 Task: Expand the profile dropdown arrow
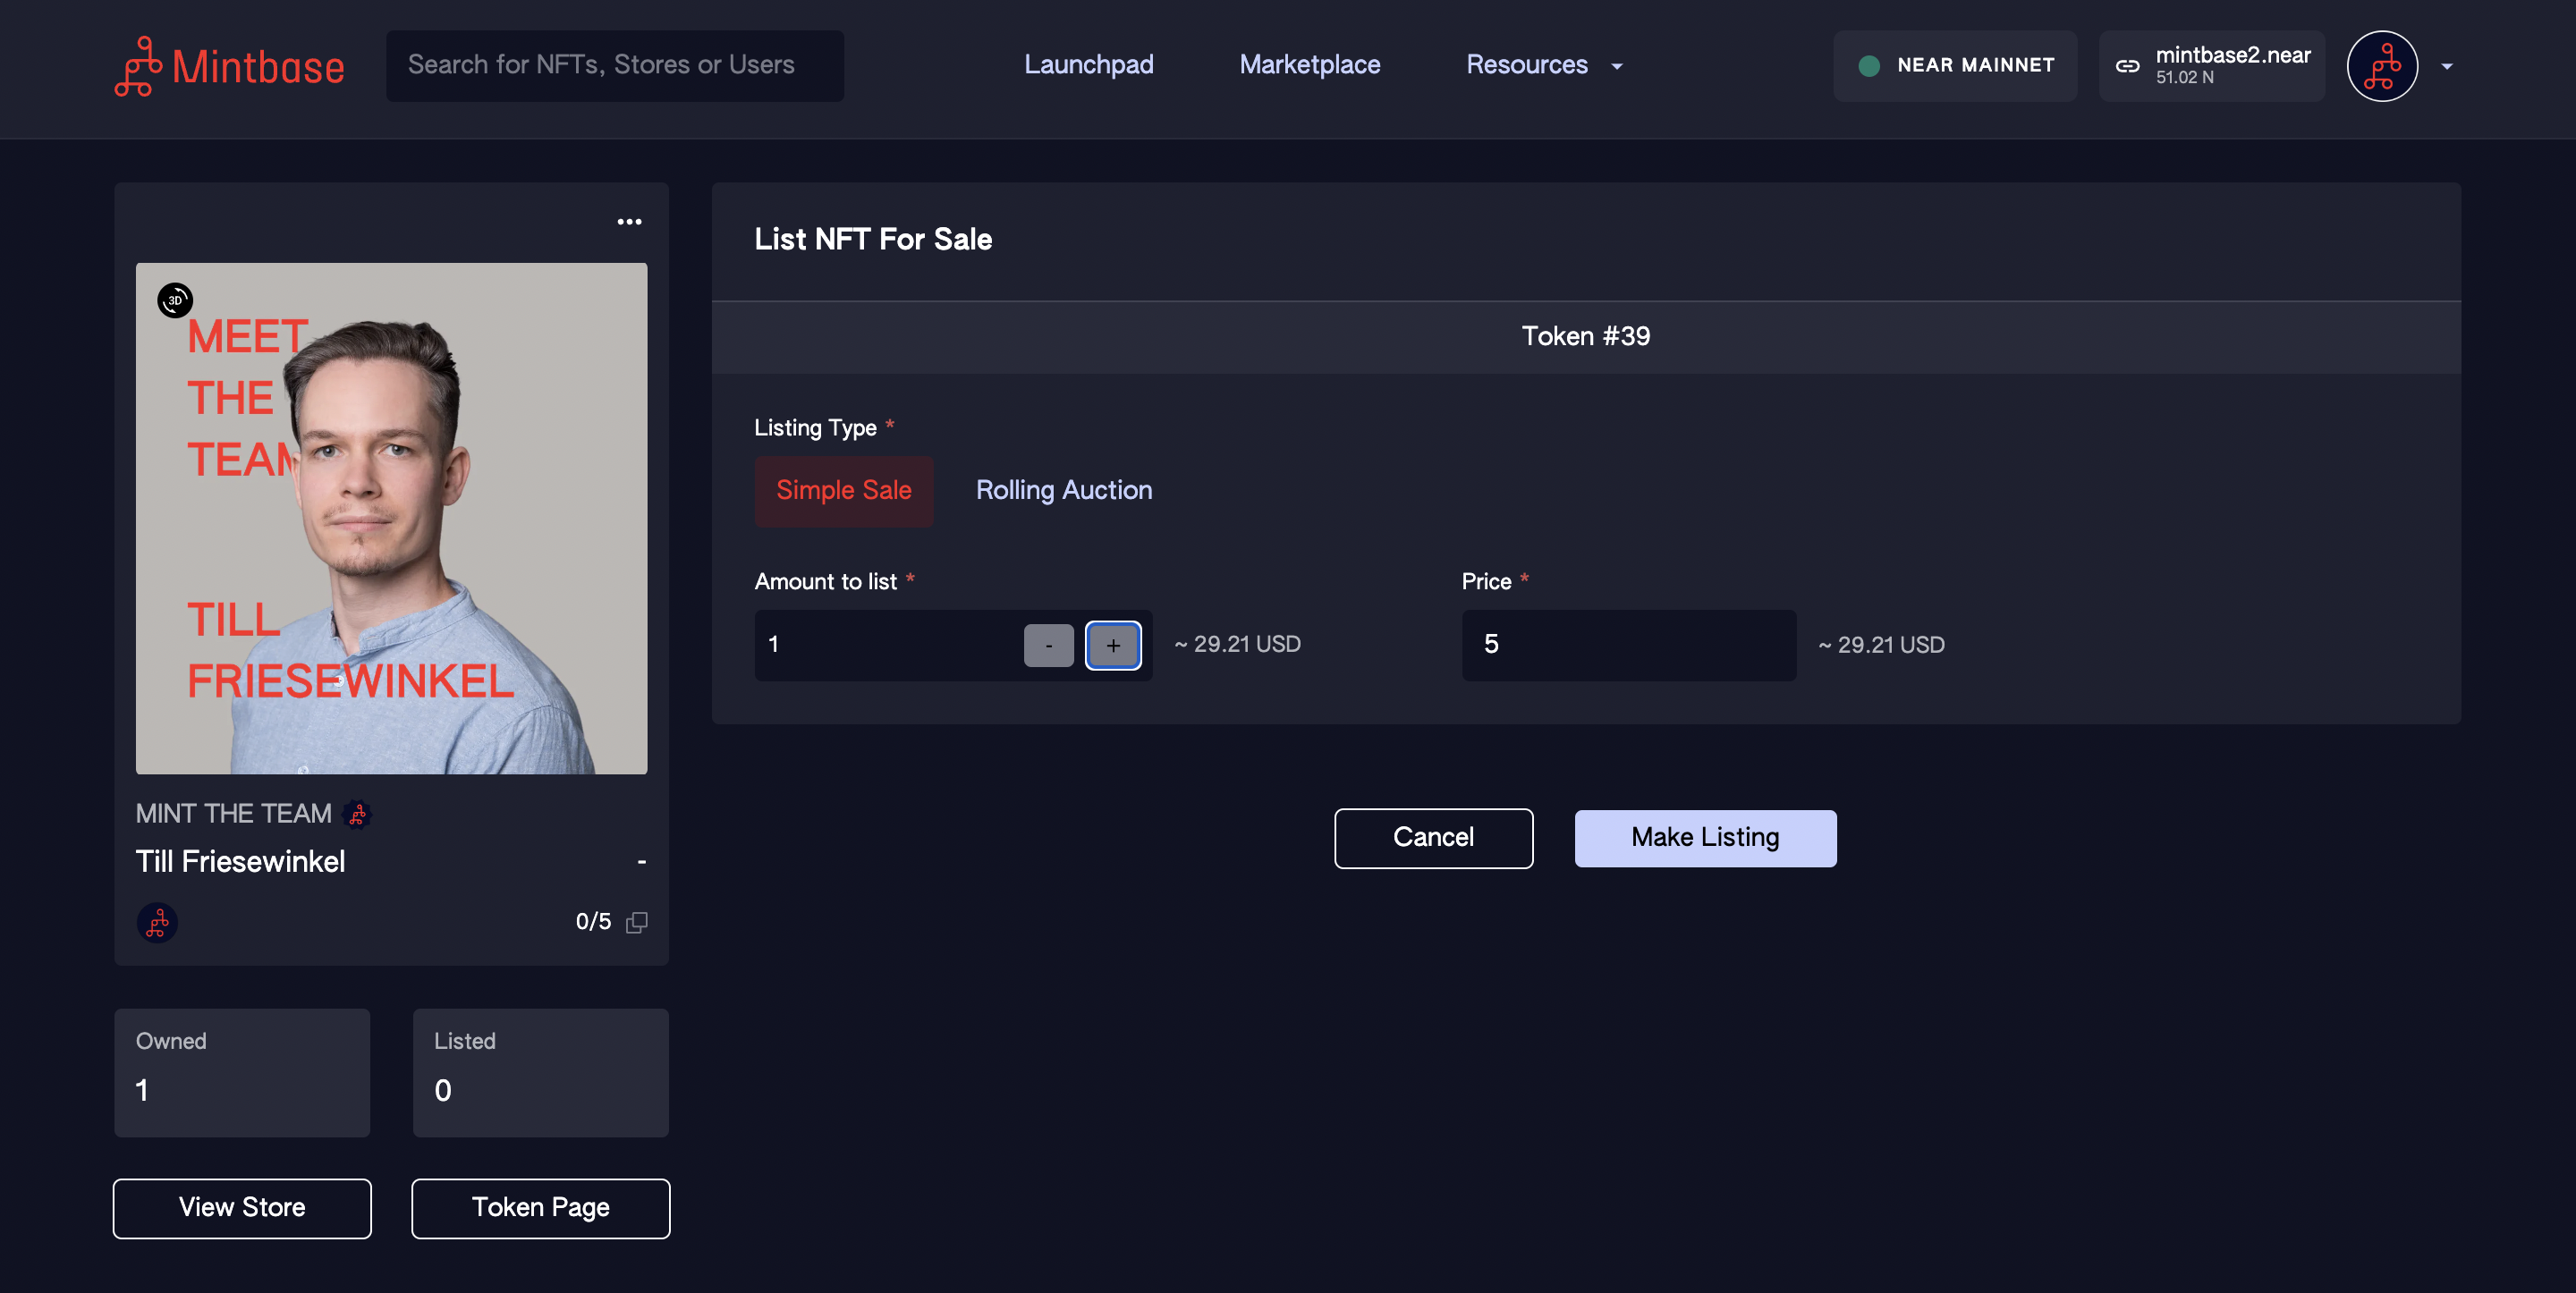(2446, 67)
